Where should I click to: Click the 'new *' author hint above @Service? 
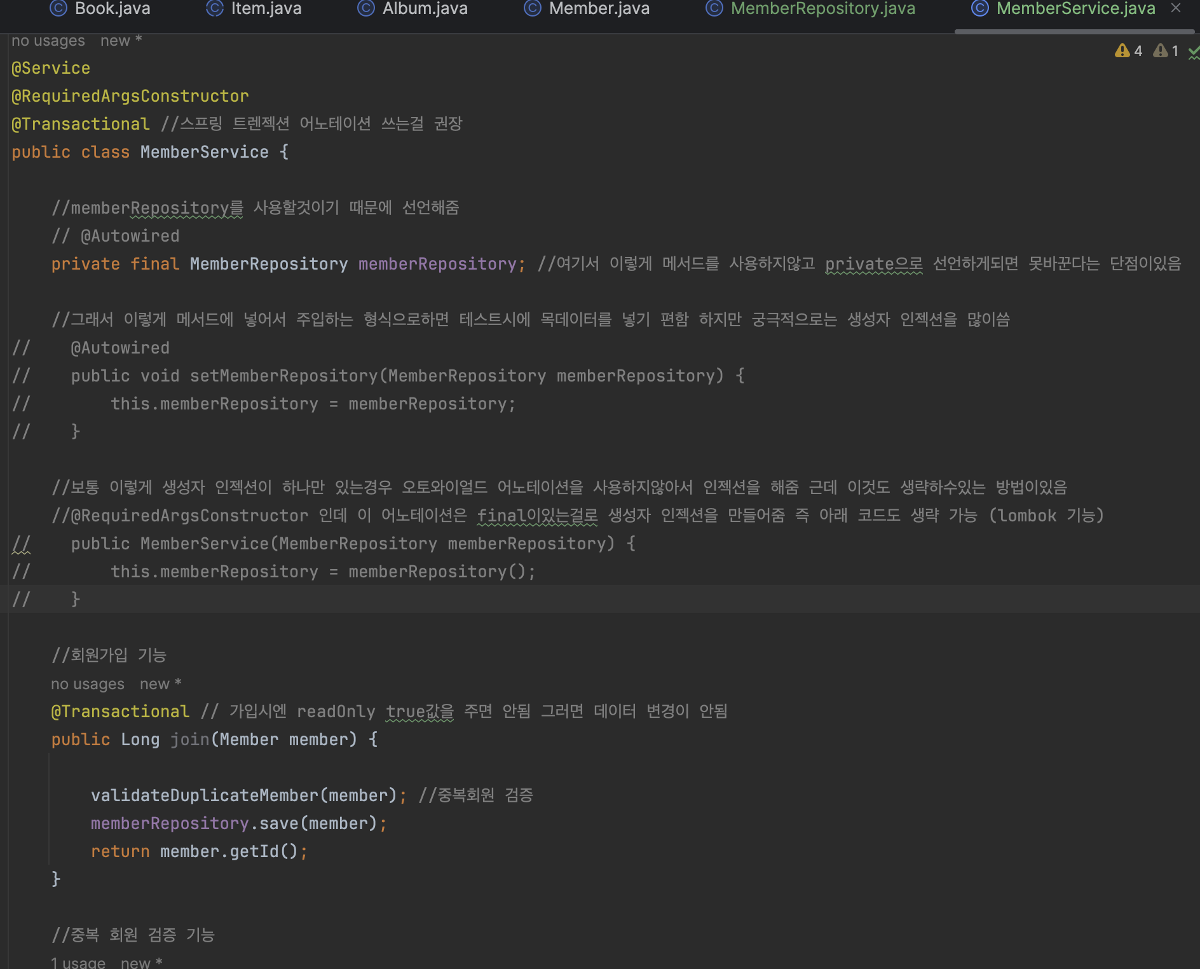[121, 41]
